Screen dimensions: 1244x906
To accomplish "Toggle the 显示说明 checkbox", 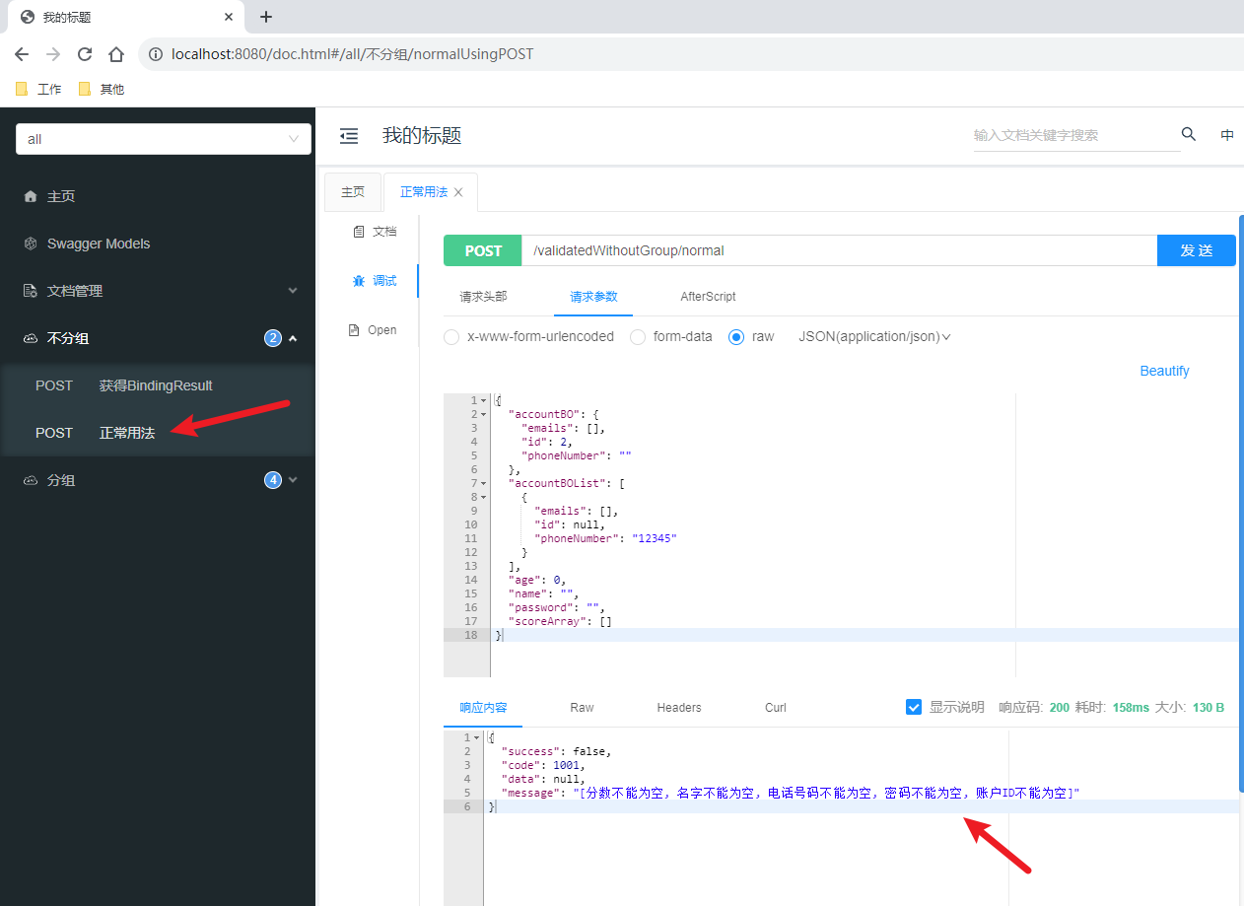I will click(x=914, y=707).
